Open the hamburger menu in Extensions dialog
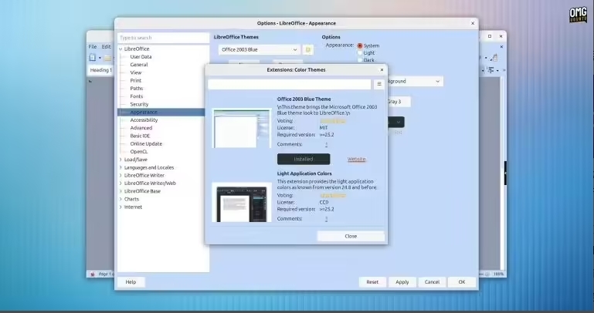This screenshot has height=313, width=594. pos(378,84)
